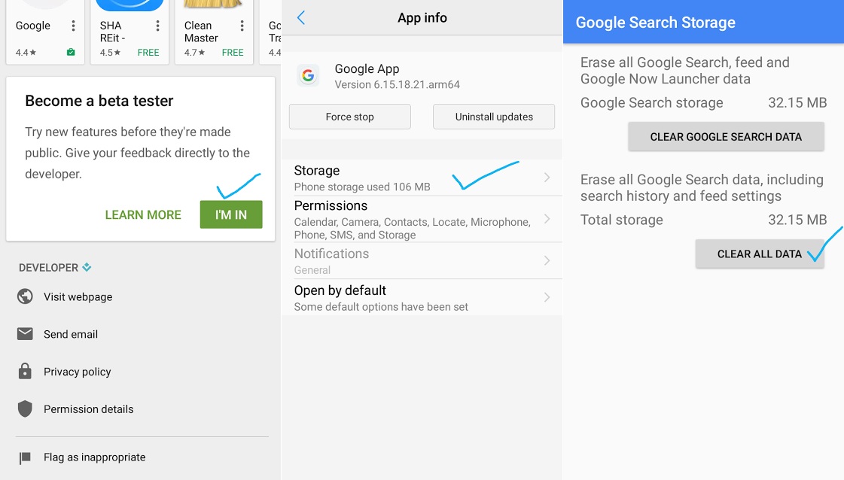This screenshot has width=844, height=480.
Task: Tap 'Become a beta tester' heading
Action: coord(99,101)
